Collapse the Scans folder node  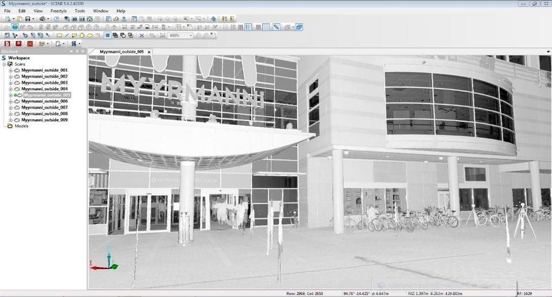[x=4, y=64]
